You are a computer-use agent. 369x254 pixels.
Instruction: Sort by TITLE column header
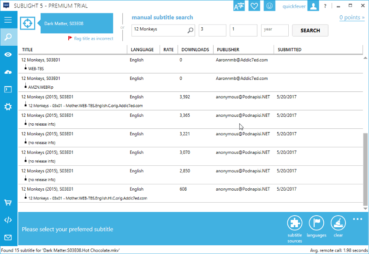point(73,50)
